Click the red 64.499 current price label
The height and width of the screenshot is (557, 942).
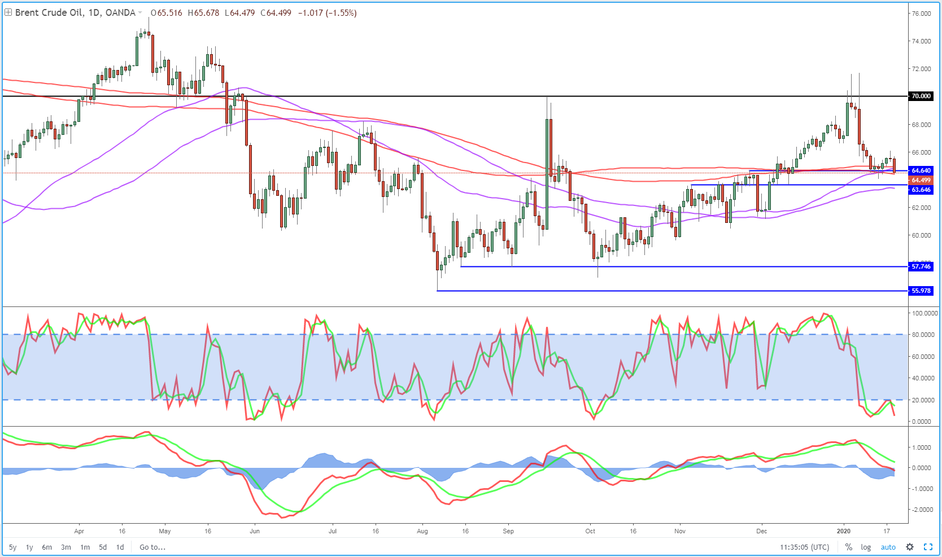[921, 180]
